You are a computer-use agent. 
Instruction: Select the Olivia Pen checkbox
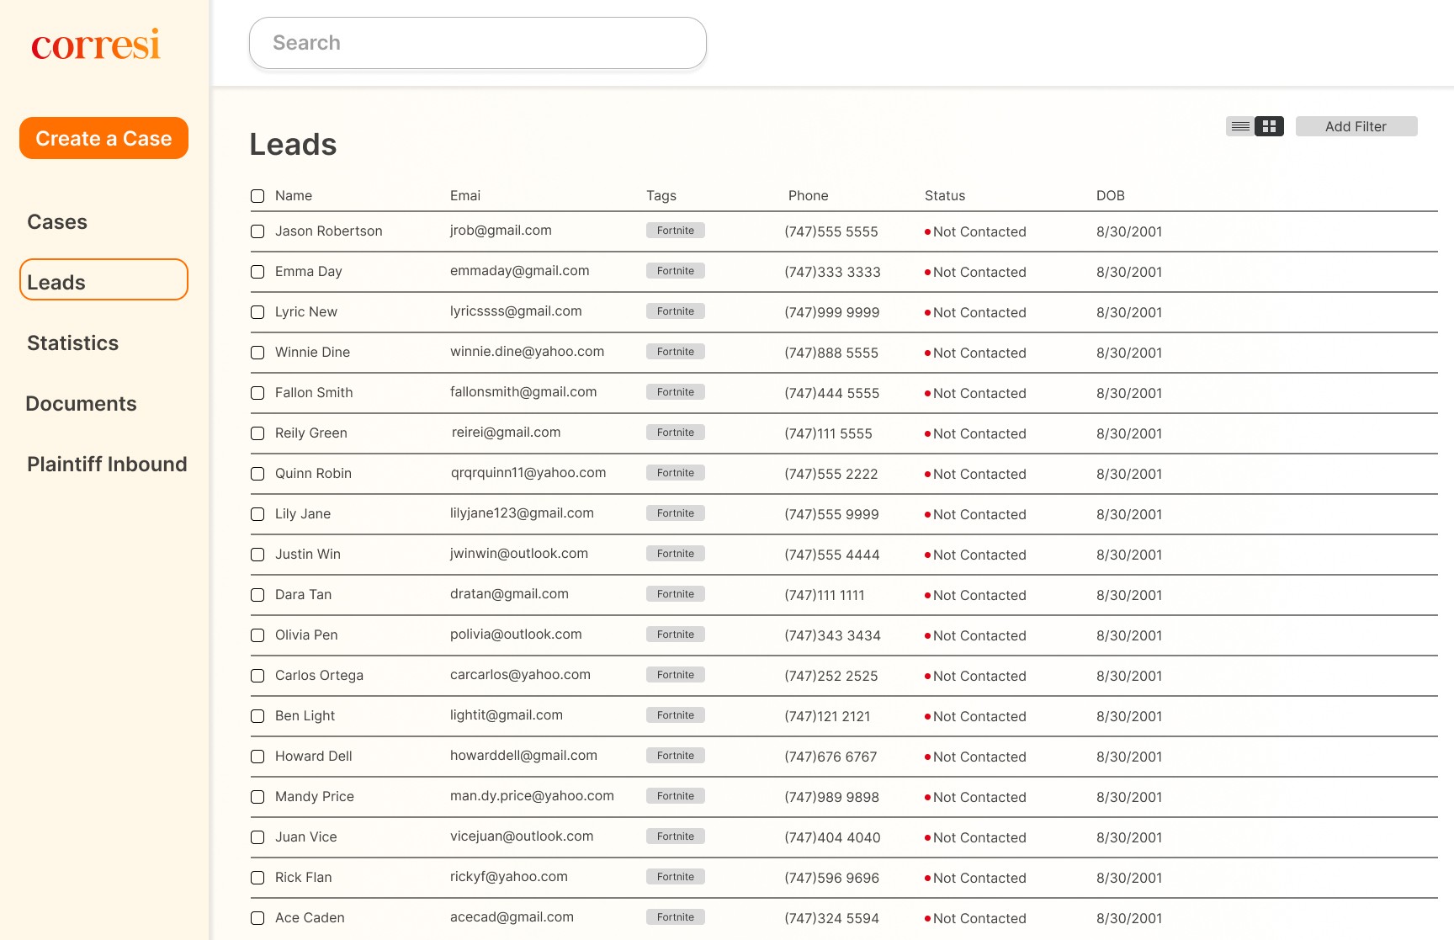coord(257,635)
